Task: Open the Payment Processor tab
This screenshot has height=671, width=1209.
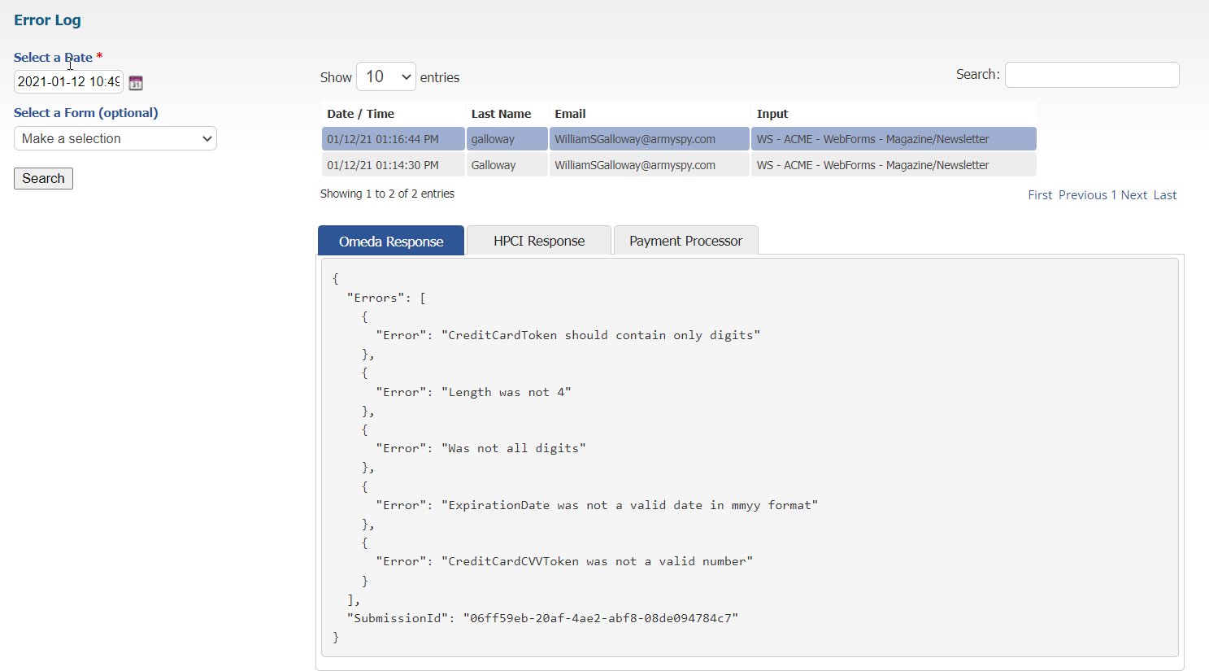Action: 685,241
